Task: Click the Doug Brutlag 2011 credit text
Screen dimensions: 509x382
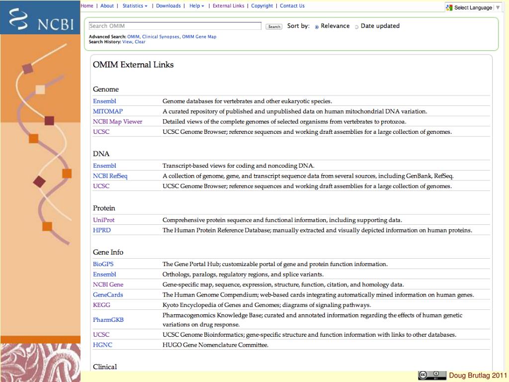Action: [x=478, y=376]
